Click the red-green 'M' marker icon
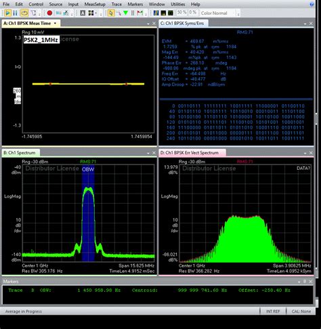The image size is (321, 329). click(140, 13)
